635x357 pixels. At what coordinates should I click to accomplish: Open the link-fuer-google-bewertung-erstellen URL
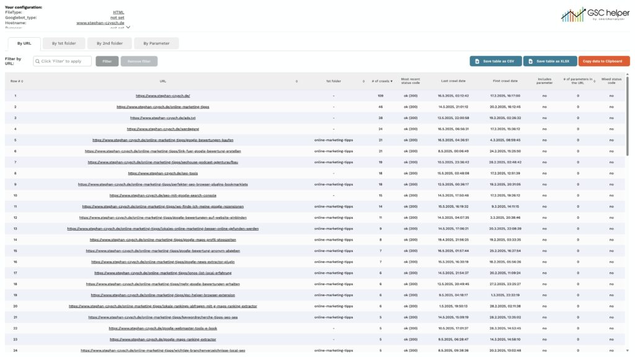(x=163, y=151)
